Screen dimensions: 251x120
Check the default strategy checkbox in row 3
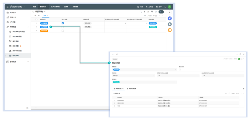click(x=63, y=31)
